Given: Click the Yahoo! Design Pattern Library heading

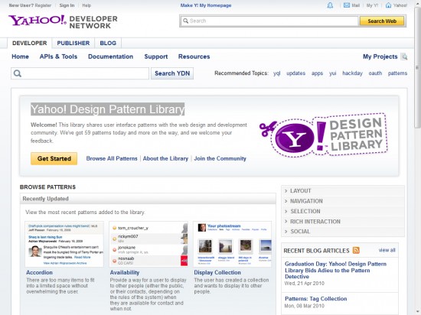Looking at the screenshot, I should pos(108,109).
